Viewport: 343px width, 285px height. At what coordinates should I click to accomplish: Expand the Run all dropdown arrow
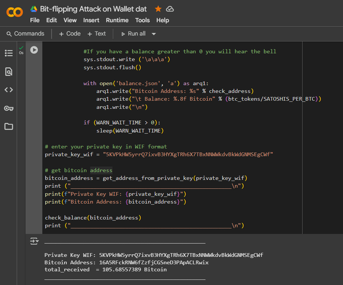tap(154, 34)
